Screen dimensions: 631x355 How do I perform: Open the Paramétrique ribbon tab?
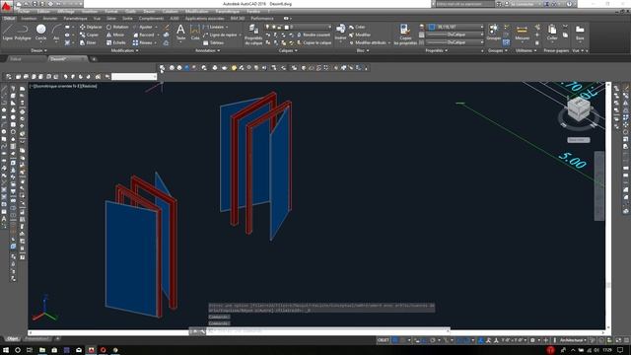point(75,19)
